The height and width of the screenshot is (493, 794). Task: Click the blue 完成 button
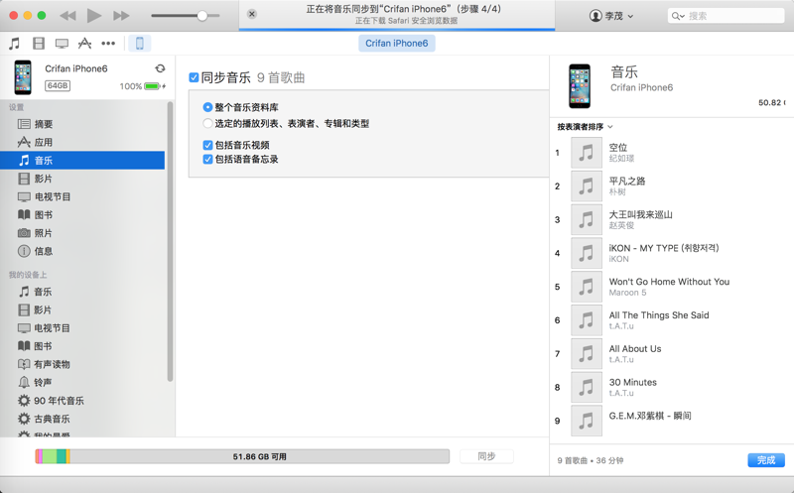pyautogui.click(x=766, y=460)
